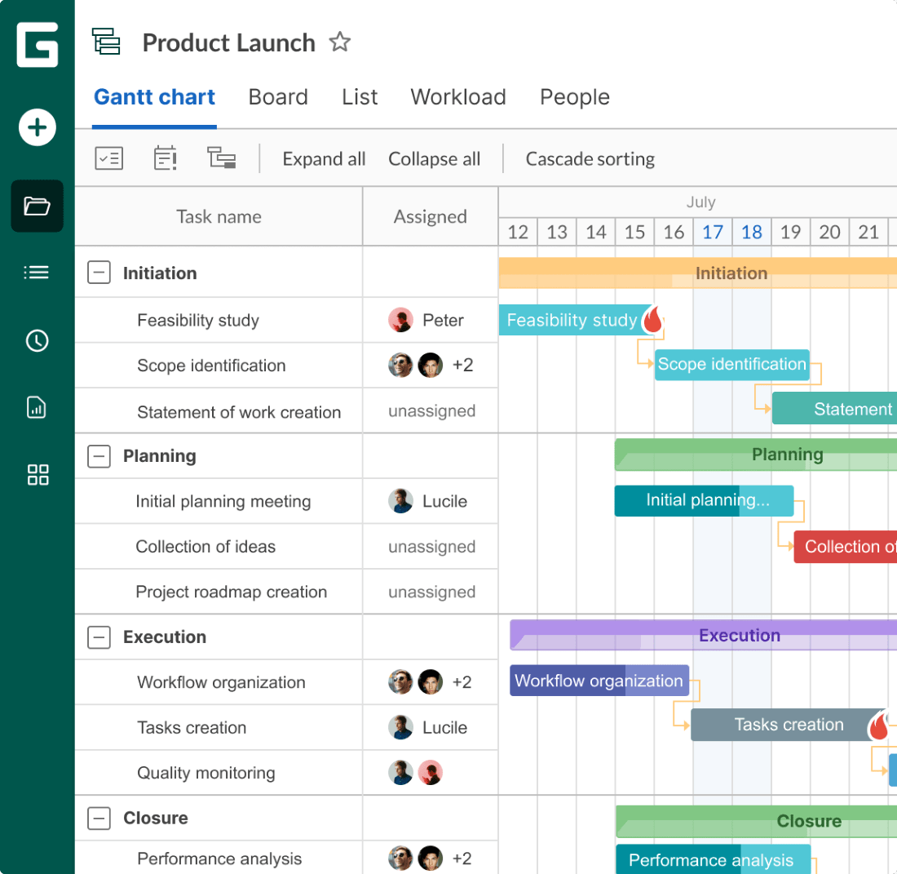Select the projects folder icon in sidebar
The width and height of the screenshot is (897, 874).
pos(37,206)
